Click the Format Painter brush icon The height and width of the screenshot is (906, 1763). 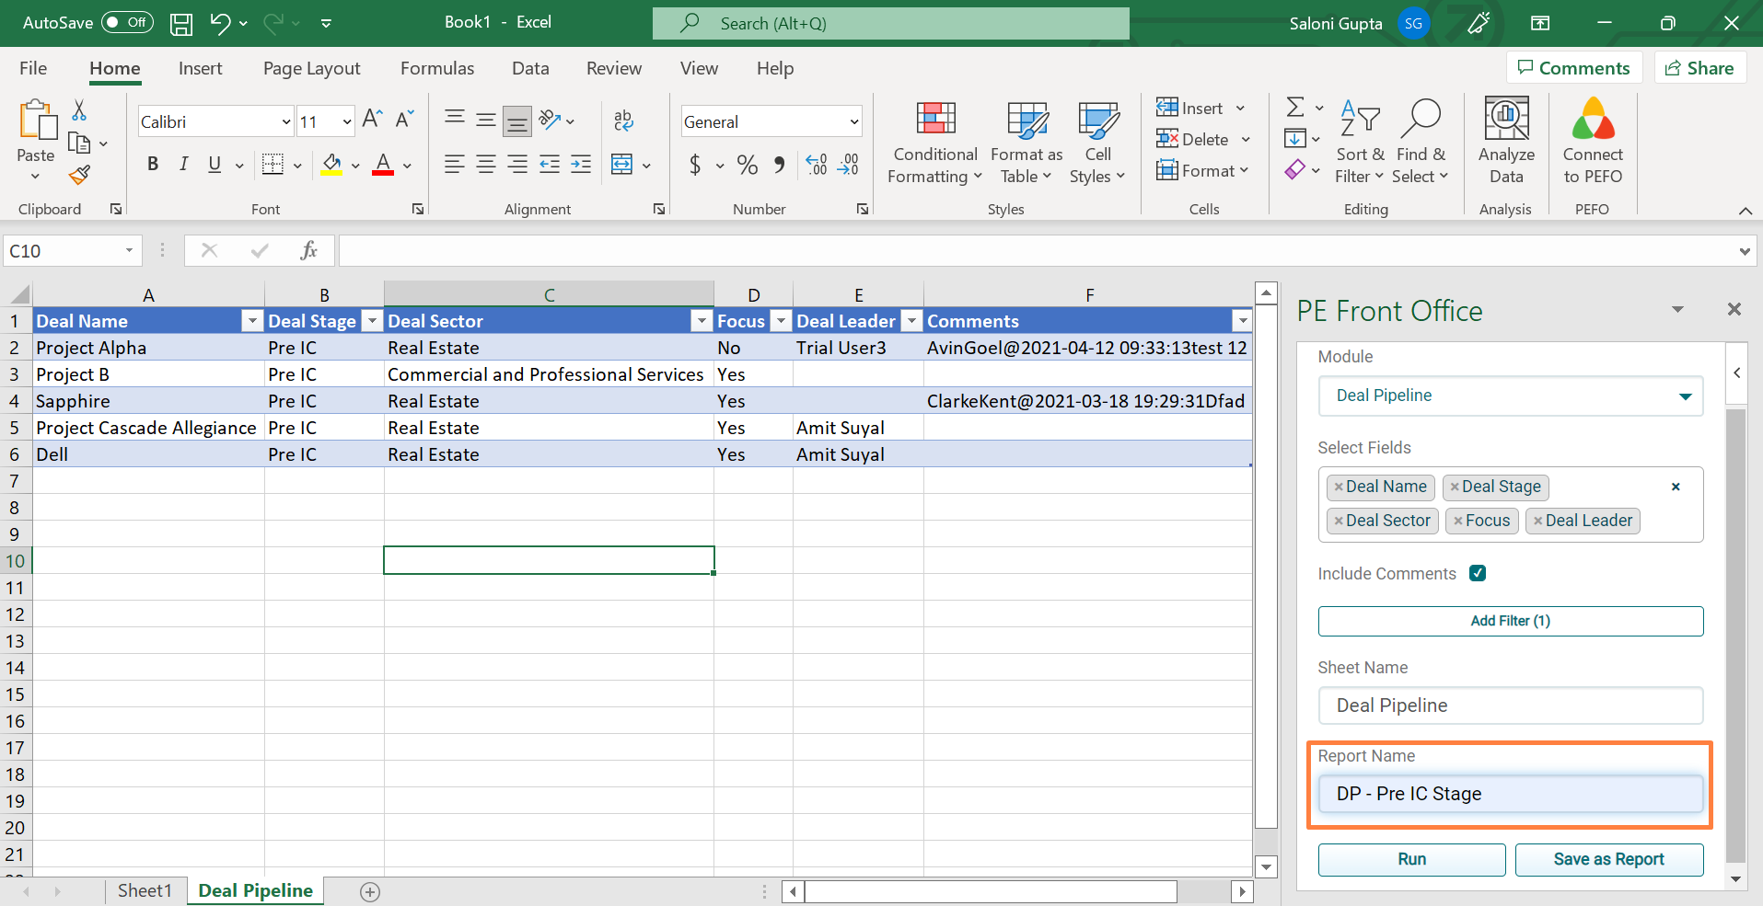(x=80, y=175)
